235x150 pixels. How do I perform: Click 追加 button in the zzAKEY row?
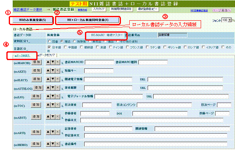[36, 71]
